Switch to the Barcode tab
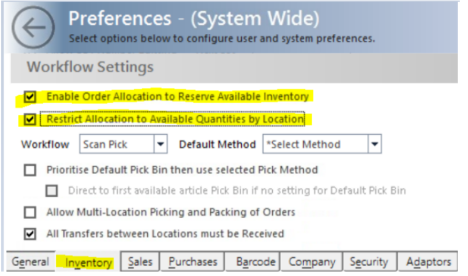Image resolution: width=468 pixels, height=276 pixels. point(256,262)
